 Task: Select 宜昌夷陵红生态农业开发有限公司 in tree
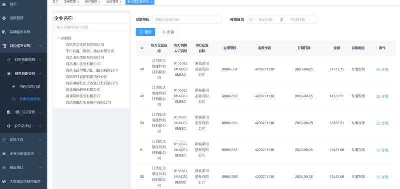[x=92, y=83]
